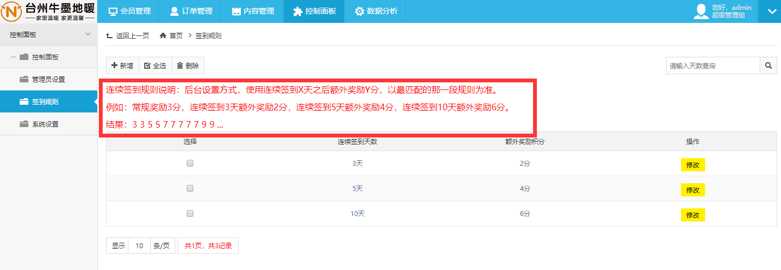Click the 额外奖励积分 column header
The height and width of the screenshot is (270, 781).
(525, 142)
